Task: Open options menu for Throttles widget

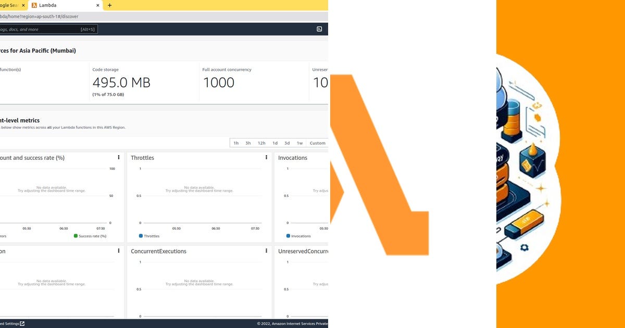Action: tap(266, 157)
